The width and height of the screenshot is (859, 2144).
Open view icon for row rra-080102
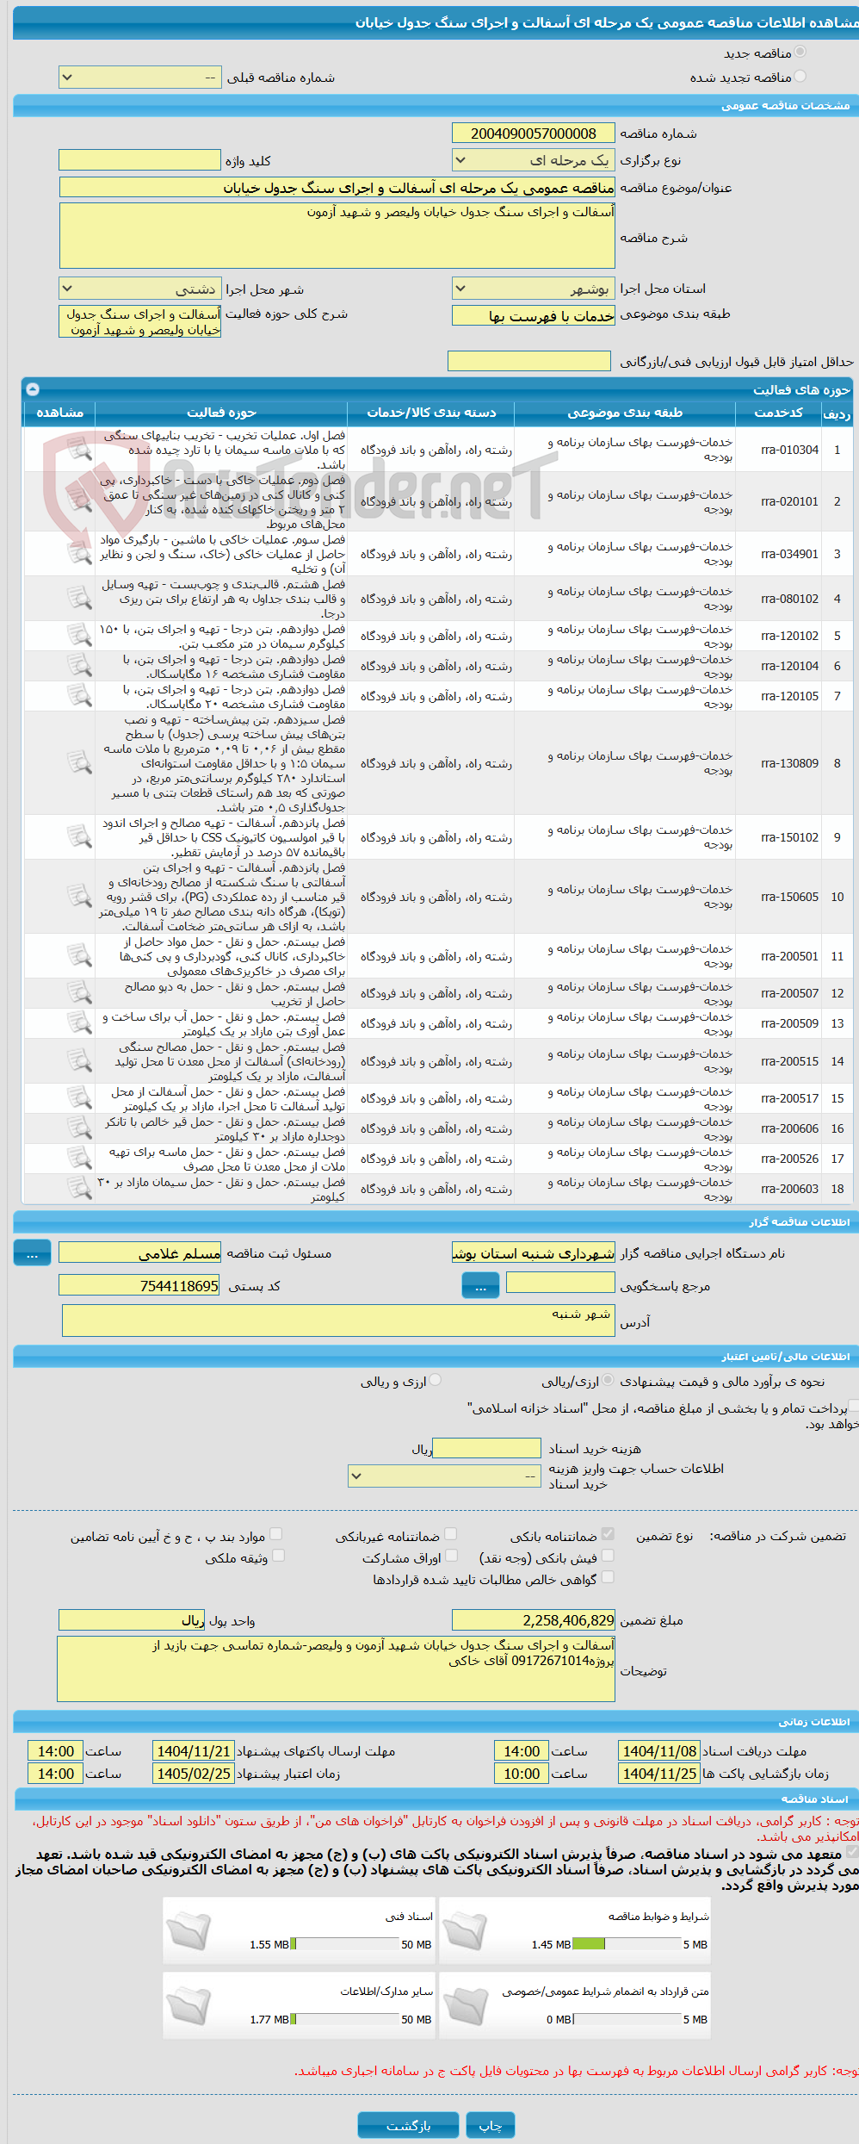click(80, 599)
